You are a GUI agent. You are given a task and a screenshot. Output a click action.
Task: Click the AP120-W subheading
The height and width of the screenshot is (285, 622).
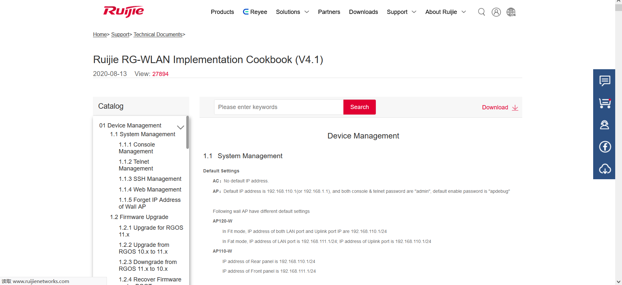pos(223,221)
